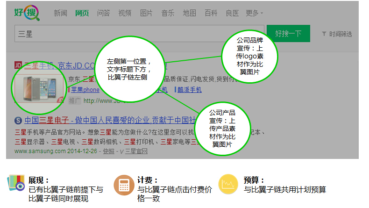Screen dimensions: 369x208
Task: Click the 好搜 logo
Action: coord(27,13)
